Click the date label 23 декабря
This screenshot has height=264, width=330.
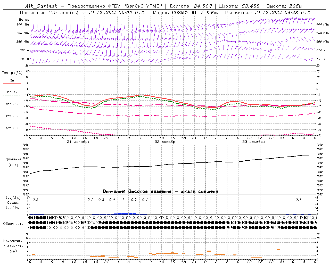pyautogui.click(x=254, y=142)
